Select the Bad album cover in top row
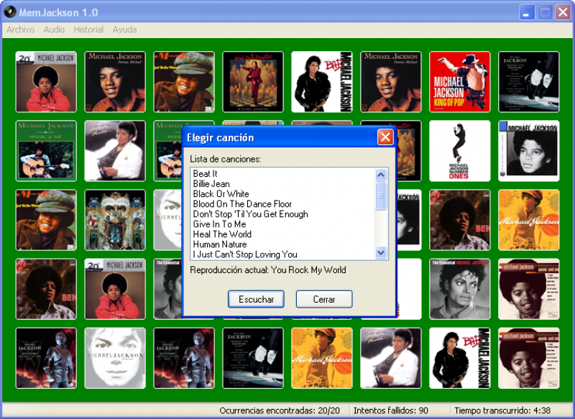Image resolution: width=575 pixels, height=419 pixels. (x=322, y=82)
